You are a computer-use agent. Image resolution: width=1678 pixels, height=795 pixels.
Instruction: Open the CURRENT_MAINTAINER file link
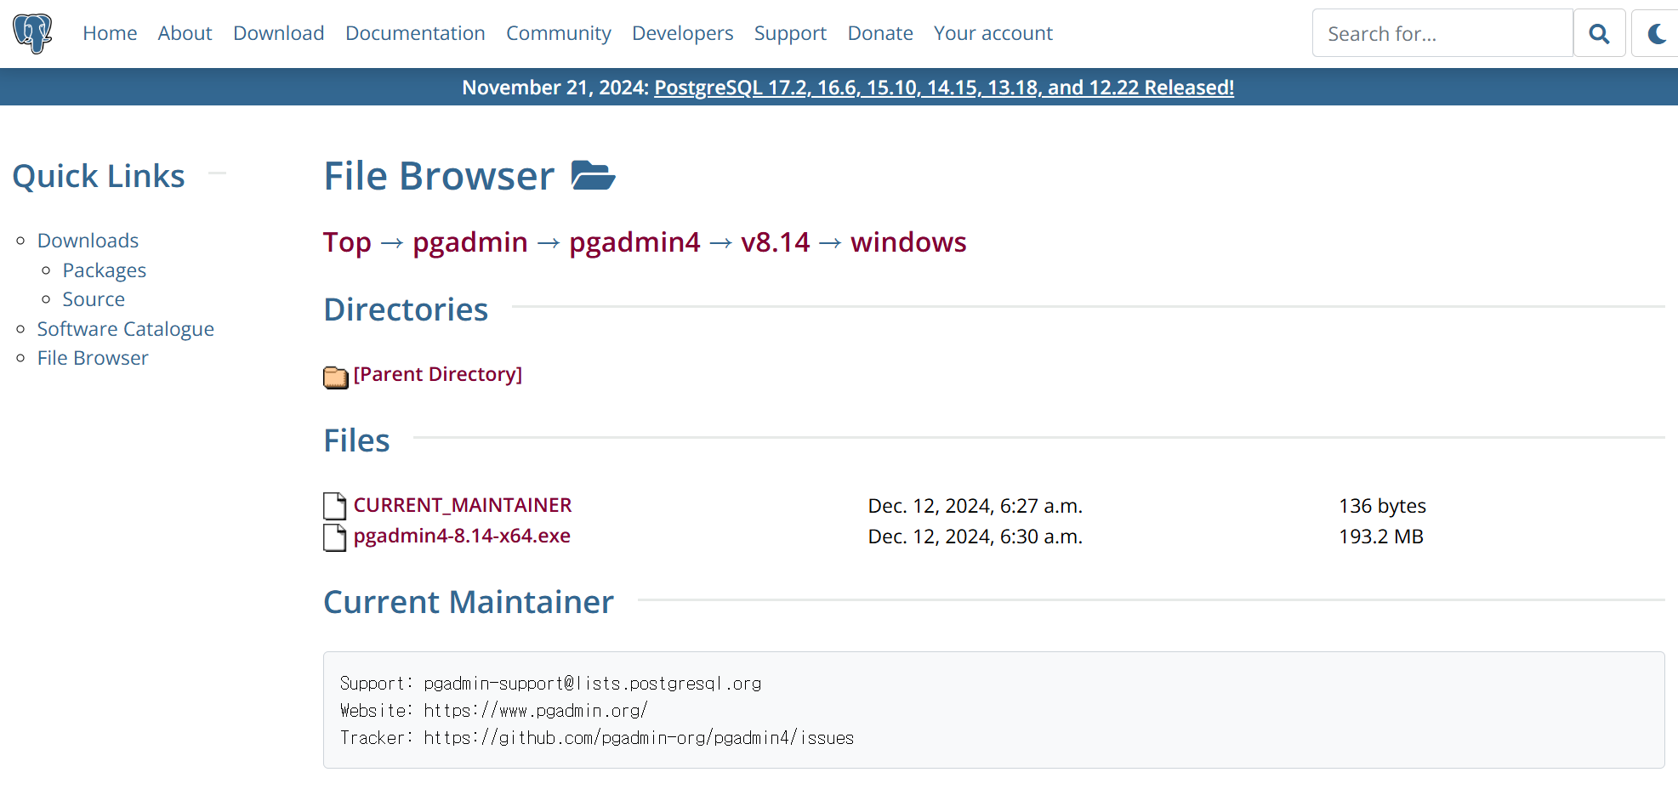point(463,506)
